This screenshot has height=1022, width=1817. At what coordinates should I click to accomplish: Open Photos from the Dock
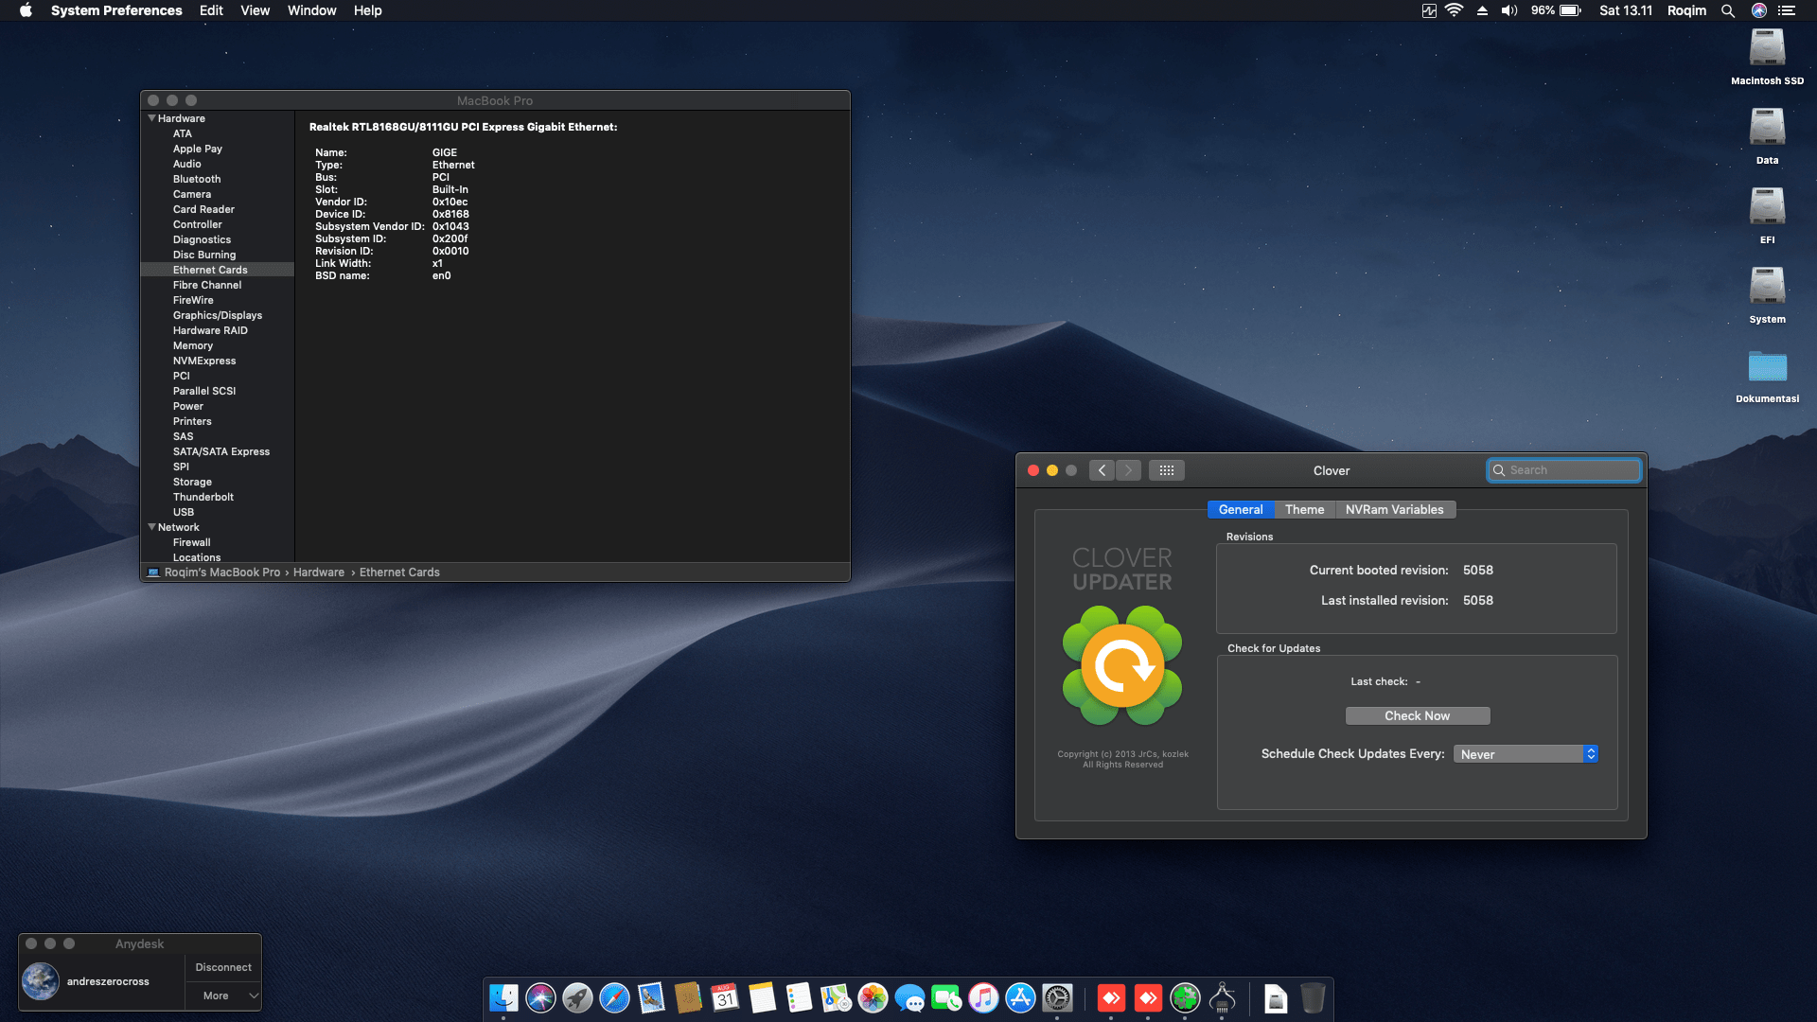(873, 997)
